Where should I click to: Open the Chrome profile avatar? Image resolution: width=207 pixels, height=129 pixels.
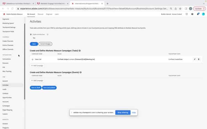click(x=190, y=9)
